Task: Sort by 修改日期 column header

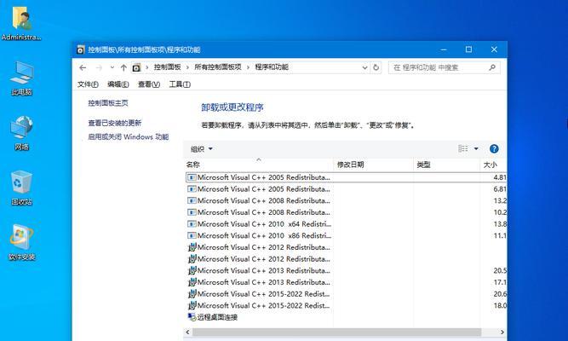Action: click(x=373, y=165)
